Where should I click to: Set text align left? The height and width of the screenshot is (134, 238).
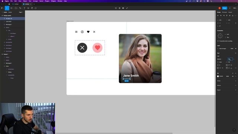tap(218, 68)
